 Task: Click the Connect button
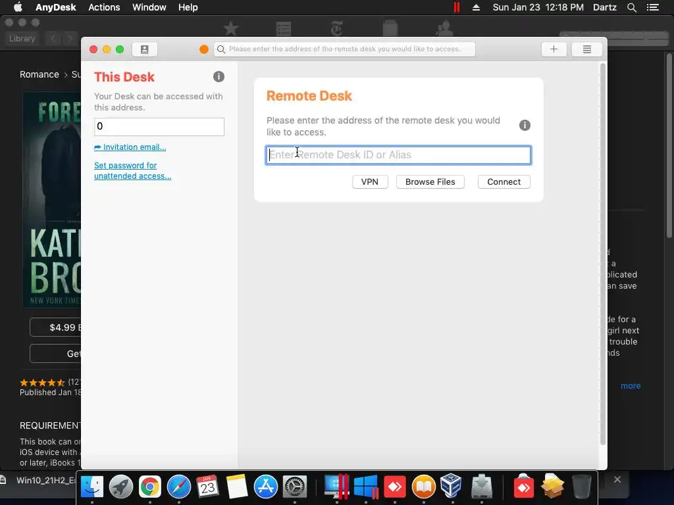(504, 181)
